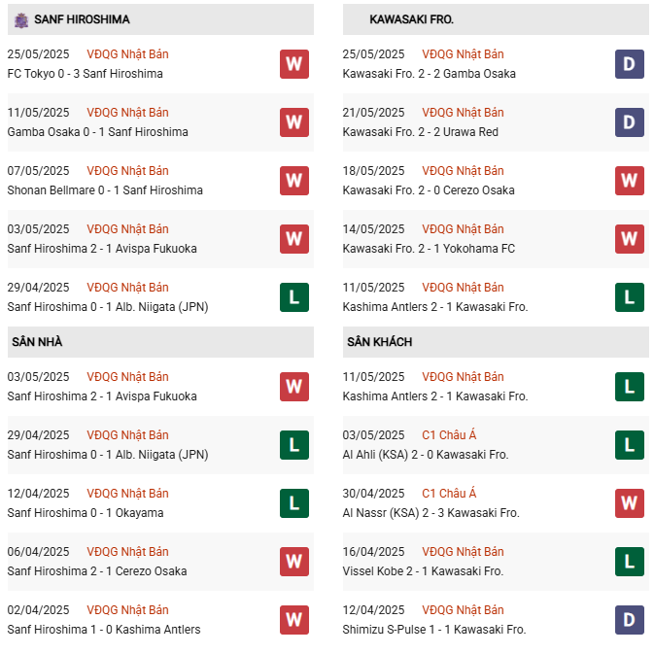This screenshot has width=654, height=654.
Task: Click W badge for Kawasaki vs Cerezo Osaka
Action: coord(630,181)
